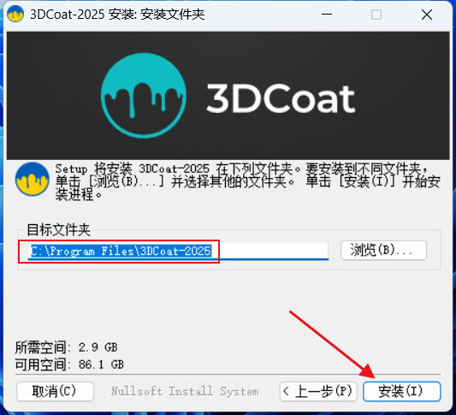Click the teal dripping-paint 3DCoat logo

click(144, 95)
